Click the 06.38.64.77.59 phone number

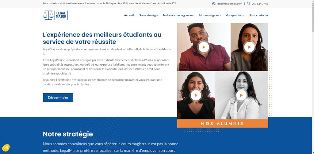(260, 4)
